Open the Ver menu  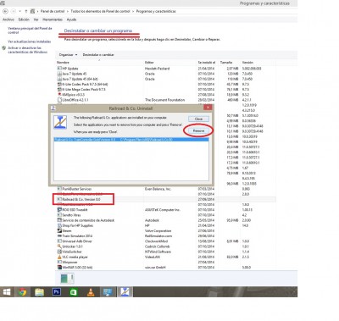[x=36, y=19]
